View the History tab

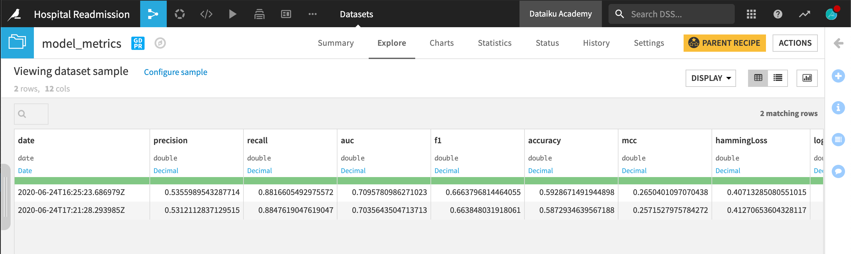click(x=596, y=43)
